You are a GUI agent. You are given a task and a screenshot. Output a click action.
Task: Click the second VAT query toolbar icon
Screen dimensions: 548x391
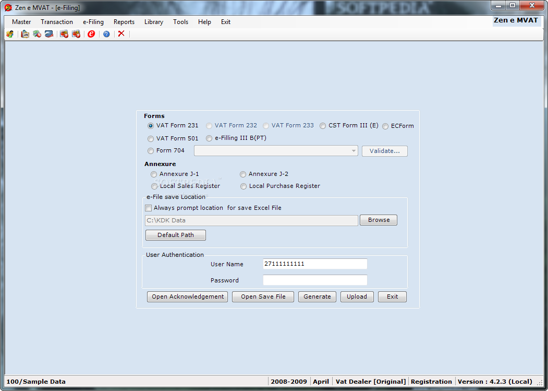[x=76, y=34]
